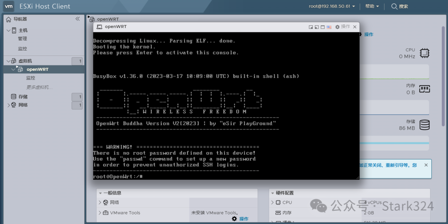Screen dimensions: 448x224
Task: Collapse the 主机 tree node
Action: pyautogui.click(x=8, y=30)
